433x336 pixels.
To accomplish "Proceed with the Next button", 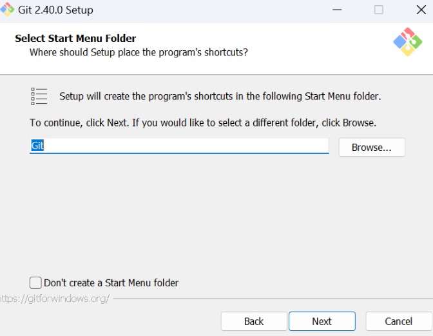I will pos(322,321).
